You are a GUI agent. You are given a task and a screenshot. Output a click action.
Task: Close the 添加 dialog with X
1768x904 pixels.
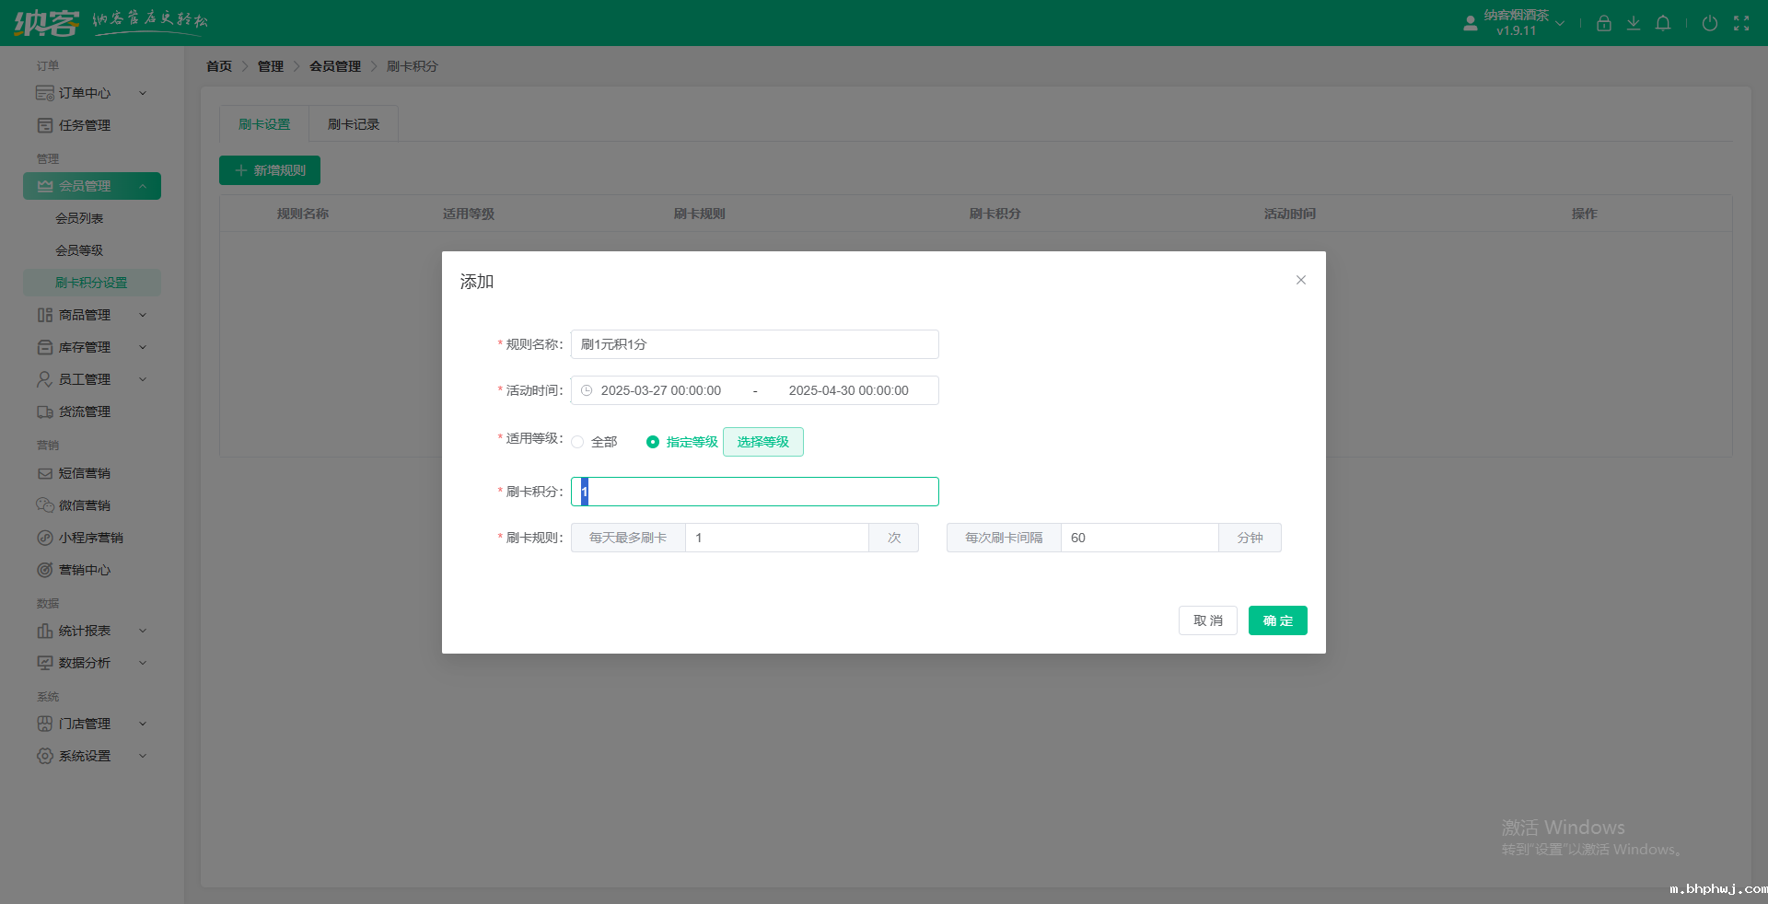pyautogui.click(x=1301, y=280)
